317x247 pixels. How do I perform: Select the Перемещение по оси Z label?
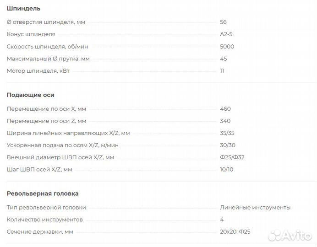pos(46,121)
